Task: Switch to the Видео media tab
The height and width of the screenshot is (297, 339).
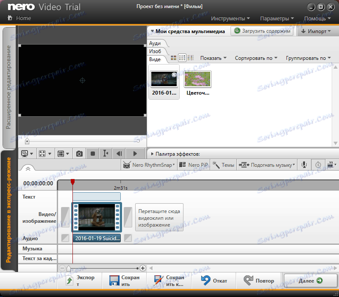Action: click(x=155, y=59)
